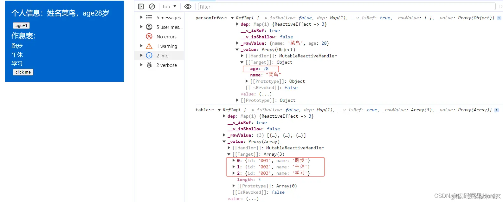Image resolution: width=503 pixels, height=202 pixels.
Task: Select the personInfo~~ log label
Action: [x=211, y=18]
